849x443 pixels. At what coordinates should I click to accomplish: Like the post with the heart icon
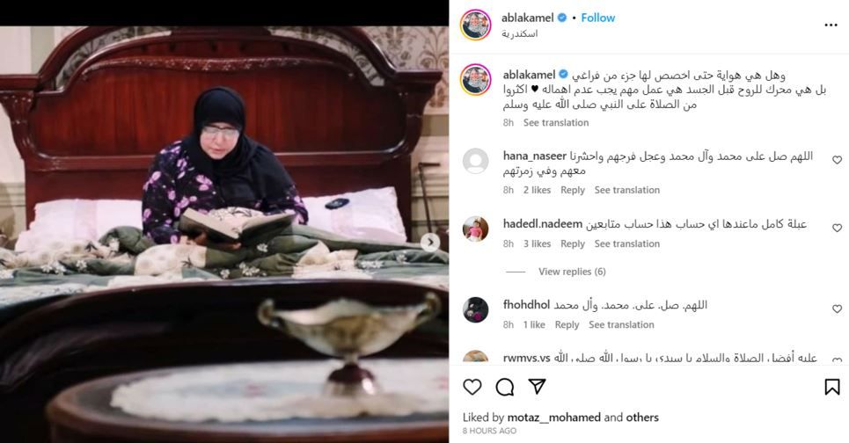click(472, 387)
